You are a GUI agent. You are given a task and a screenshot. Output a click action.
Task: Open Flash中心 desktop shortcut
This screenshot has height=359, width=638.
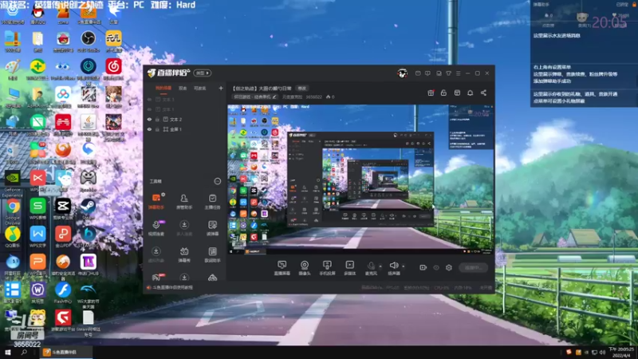(x=63, y=293)
